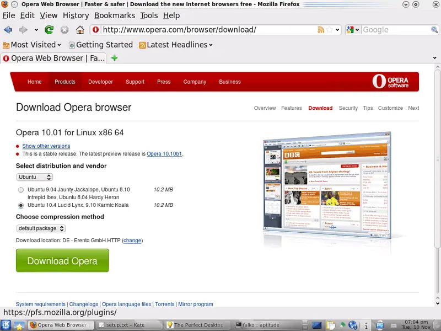The height and width of the screenshot is (331, 441).
Task: Open the Company section
Action: (195, 82)
